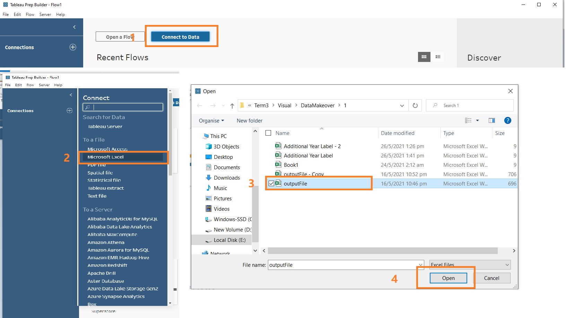The image size is (566, 318).
Task: Open the File menu in the top window
Action: (x=6, y=15)
